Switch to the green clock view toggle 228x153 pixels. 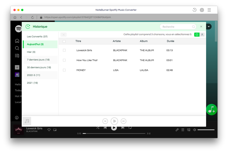tap(197, 35)
